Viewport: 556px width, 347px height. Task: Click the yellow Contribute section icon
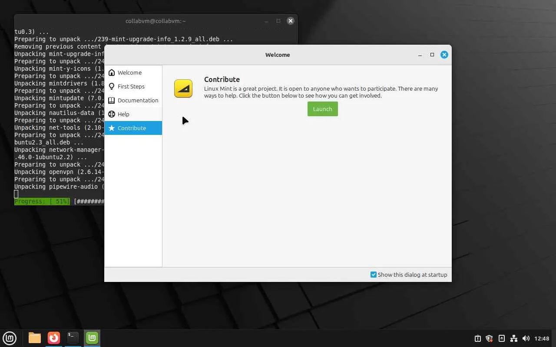183,88
